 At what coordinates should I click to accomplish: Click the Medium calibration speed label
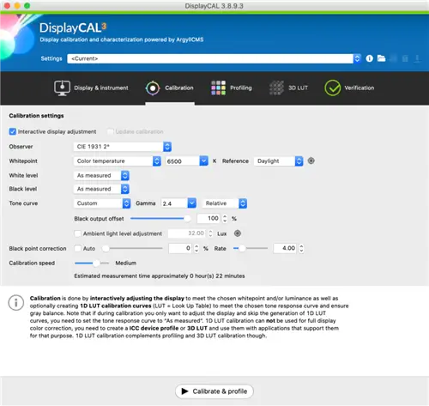(126, 263)
